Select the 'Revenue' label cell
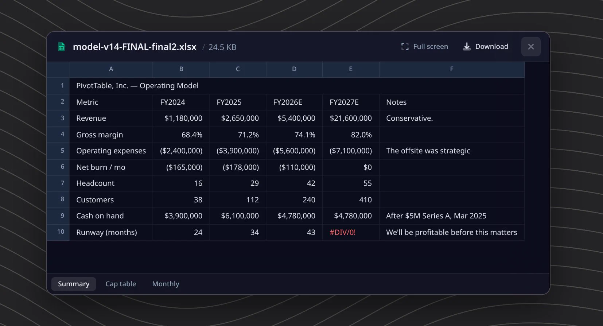This screenshot has width=603, height=326. (x=111, y=118)
